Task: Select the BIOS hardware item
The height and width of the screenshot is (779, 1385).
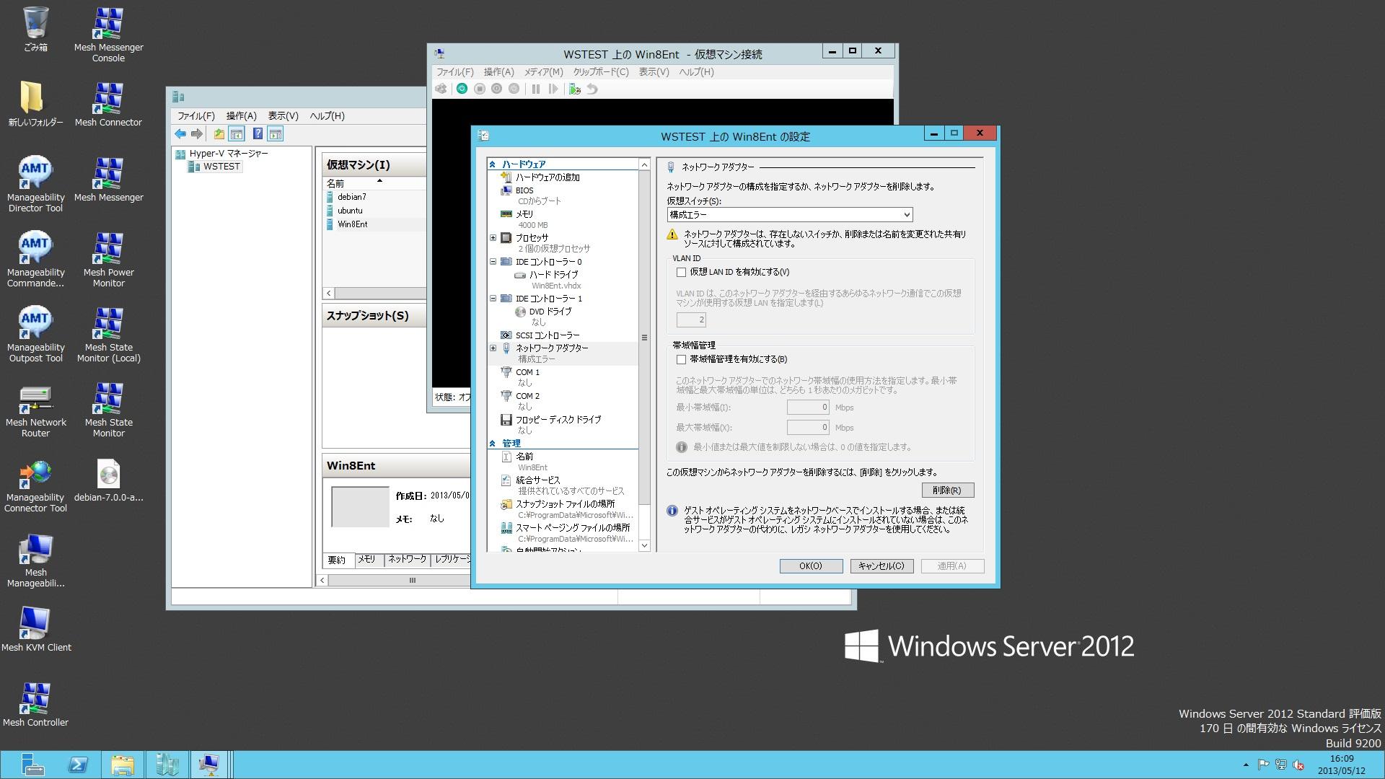Action: (x=524, y=190)
